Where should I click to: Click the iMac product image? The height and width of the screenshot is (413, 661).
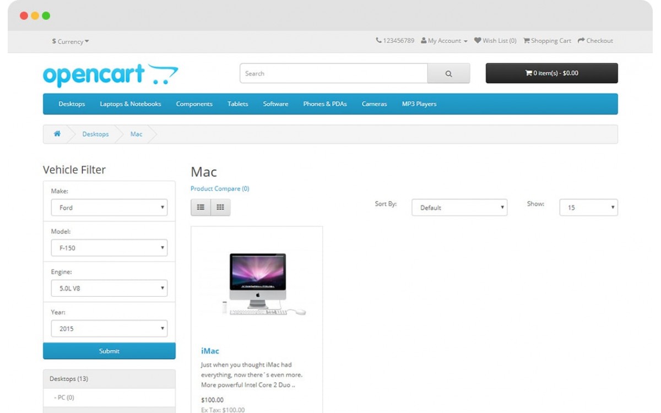click(257, 284)
